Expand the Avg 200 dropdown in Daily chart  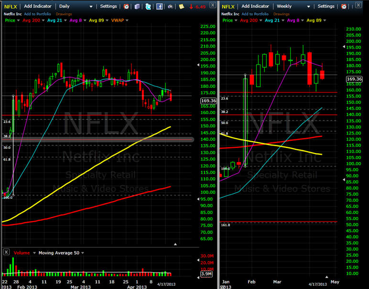[x=43, y=21]
